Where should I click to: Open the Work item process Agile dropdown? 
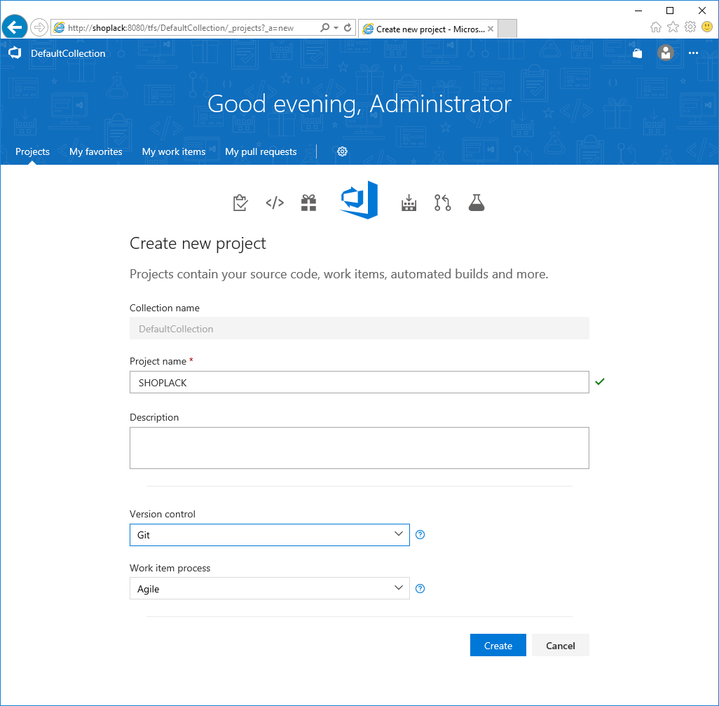270,588
